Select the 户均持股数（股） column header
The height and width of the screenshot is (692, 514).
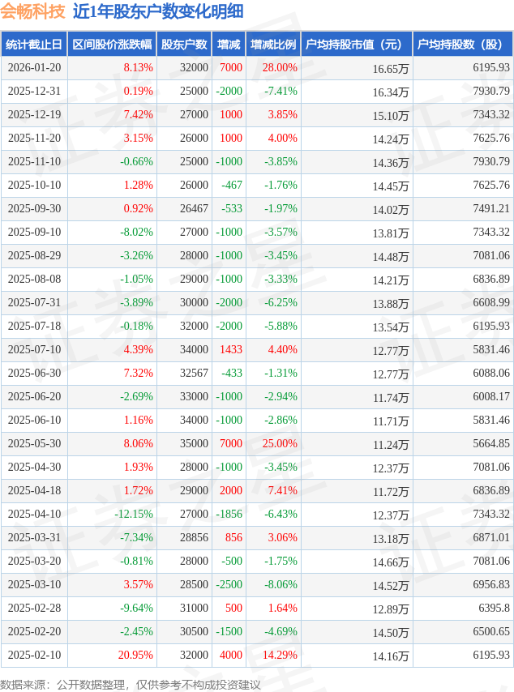pyautogui.click(x=463, y=45)
